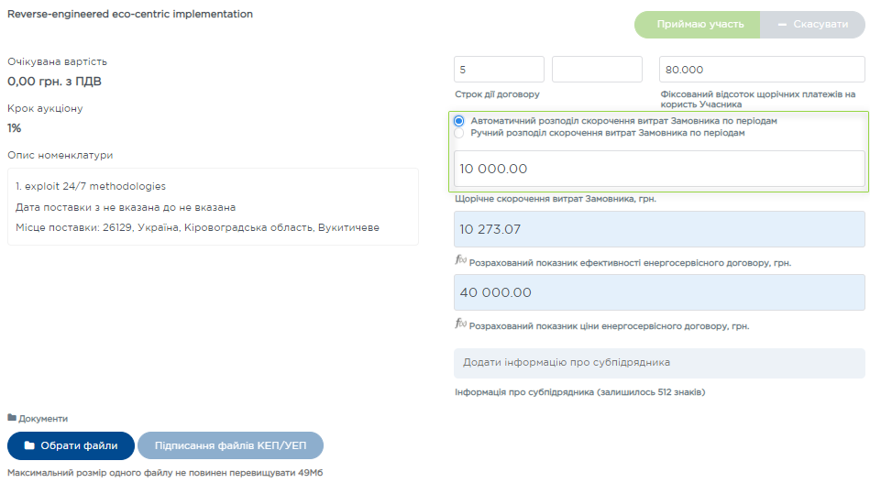
Task: Select the calculated efficiency field 10 273.07
Action: 659,229
